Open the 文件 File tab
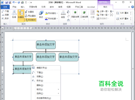The image size is (135, 100). coord(5,7)
